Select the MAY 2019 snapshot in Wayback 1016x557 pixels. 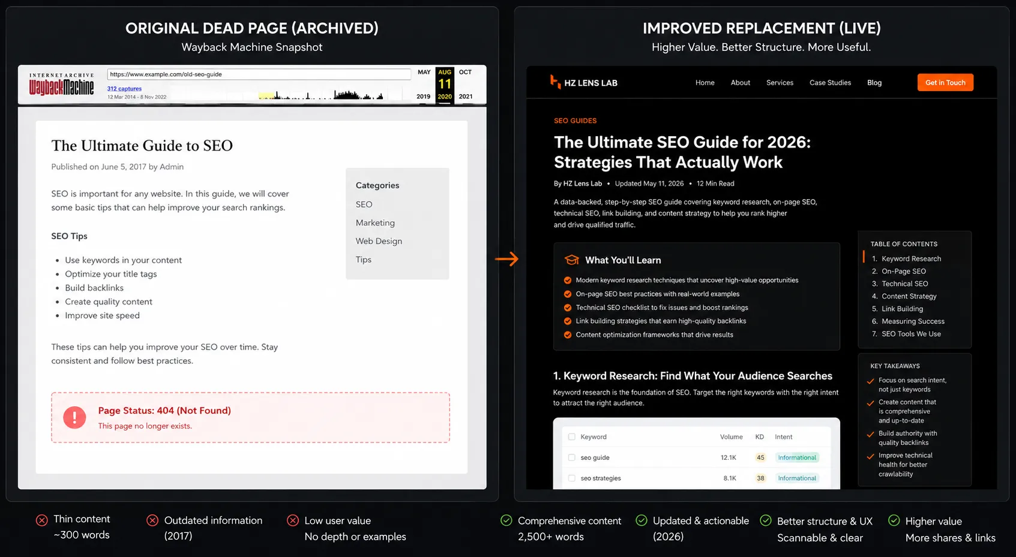424,84
